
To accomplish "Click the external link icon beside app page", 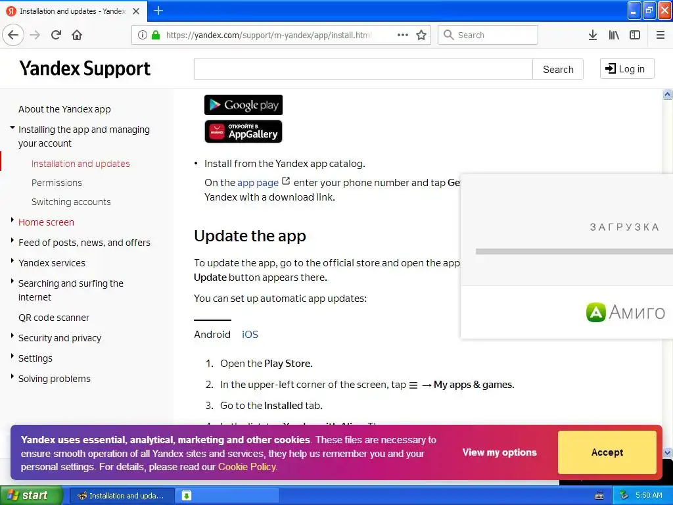I will pos(286,181).
